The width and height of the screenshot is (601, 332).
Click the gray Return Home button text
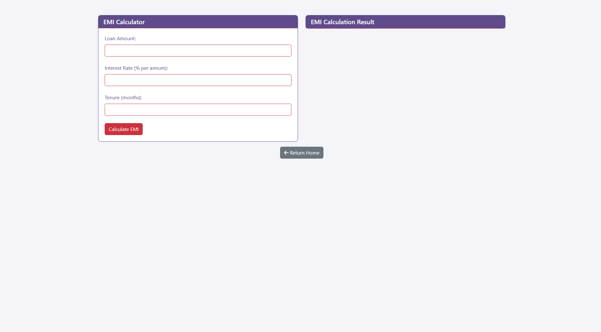304,153
